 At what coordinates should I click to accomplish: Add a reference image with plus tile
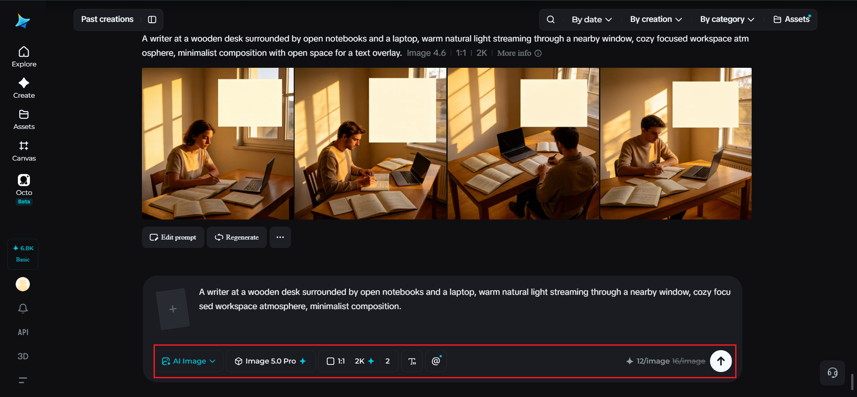pyautogui.click(x=173, y=309)
